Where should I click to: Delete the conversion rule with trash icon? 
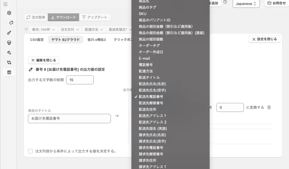pyautogui.click(x=269, y=107)
